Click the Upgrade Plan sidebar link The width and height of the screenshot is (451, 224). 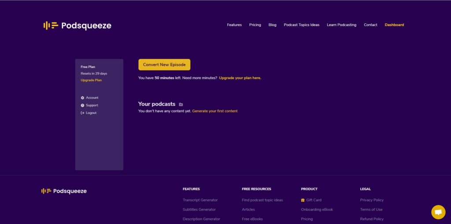pyautogui.click(x=91, y=80)
